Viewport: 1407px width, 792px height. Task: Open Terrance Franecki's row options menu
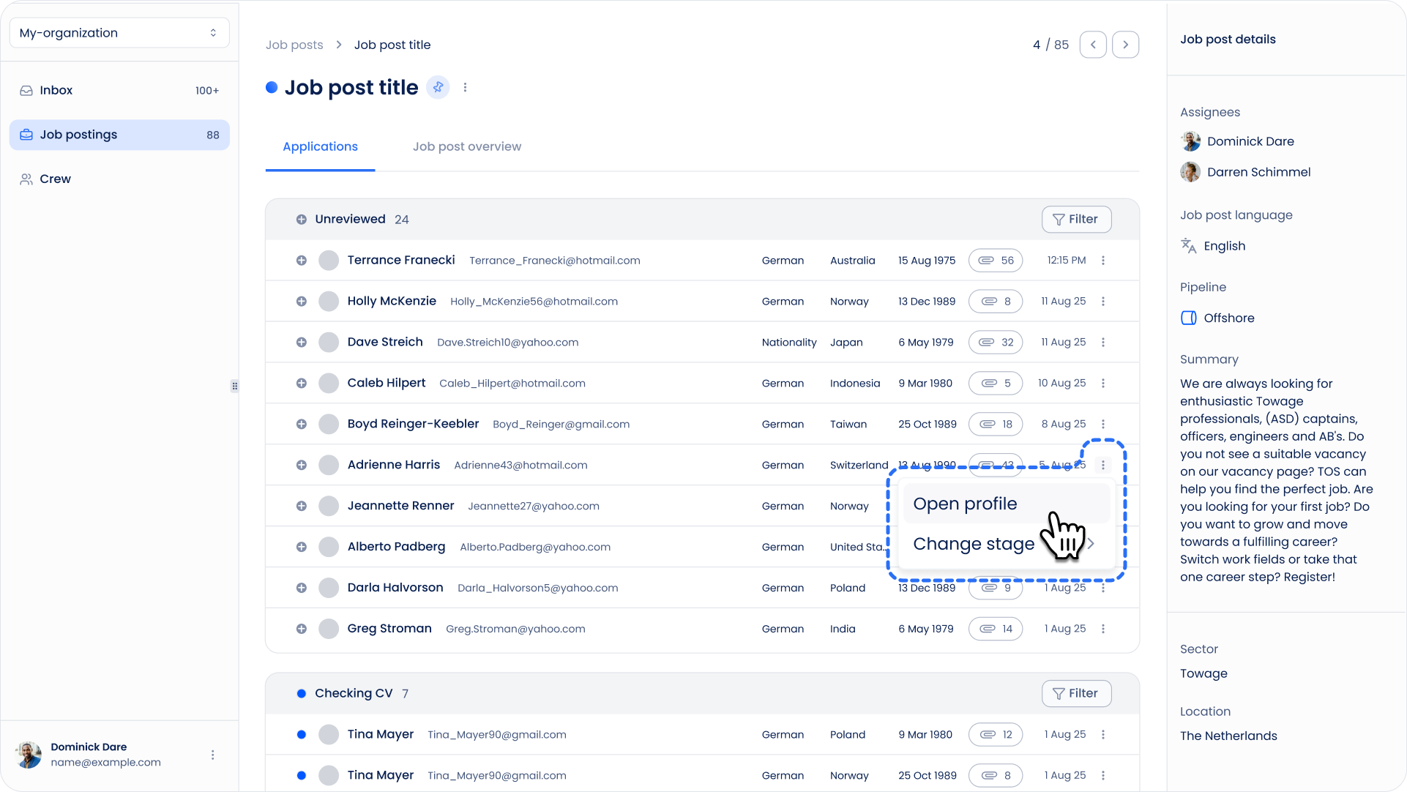pos(1103,261)
